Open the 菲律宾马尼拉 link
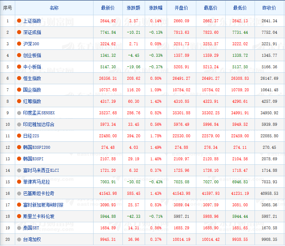Screen dimensions: 285x246 [x=36, y=182]
